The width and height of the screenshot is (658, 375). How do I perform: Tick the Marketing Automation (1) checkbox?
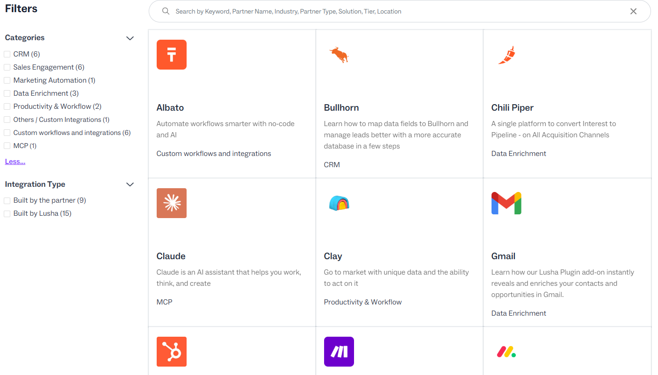tap(7, 80)
